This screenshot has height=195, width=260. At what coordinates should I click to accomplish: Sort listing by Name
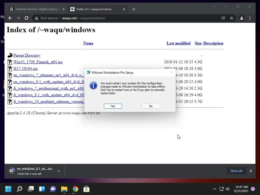click(x=88, y=43)
